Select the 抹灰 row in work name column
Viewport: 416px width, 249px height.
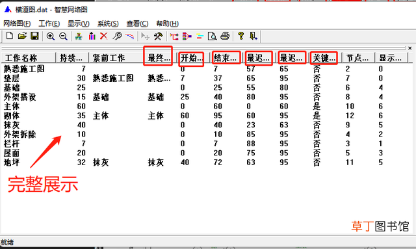tap(12, 125)
